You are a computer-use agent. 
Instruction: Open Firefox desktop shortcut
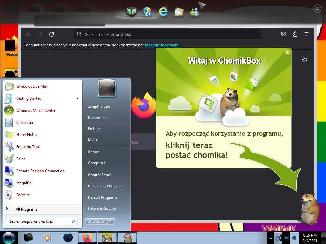[x=11, y=46]
